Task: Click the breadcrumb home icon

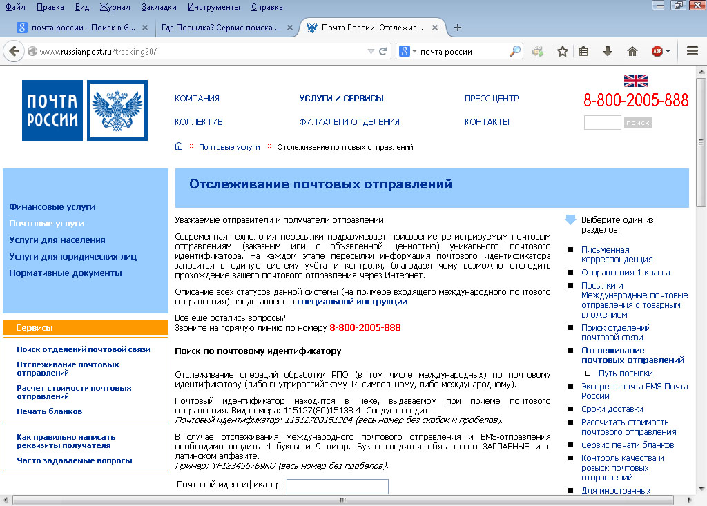Action: point(179,146)
